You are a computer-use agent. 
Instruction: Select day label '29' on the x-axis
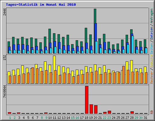tap(136, 118)
